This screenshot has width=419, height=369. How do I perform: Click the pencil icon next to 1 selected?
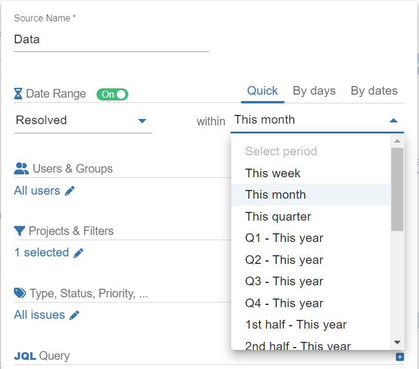79,253
